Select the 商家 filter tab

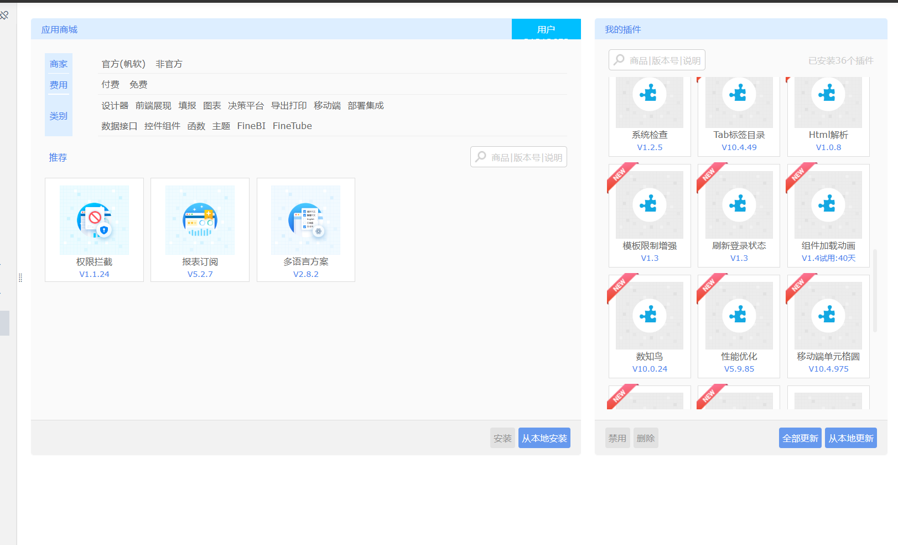pyautogui.click(x=59, y=64)
